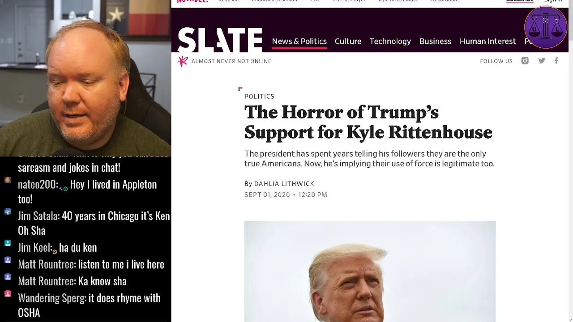Open Slate's Facebook page icon
The width and height of the screenshot is (573, 322).
pyautogui.click(x=556, y=61)
